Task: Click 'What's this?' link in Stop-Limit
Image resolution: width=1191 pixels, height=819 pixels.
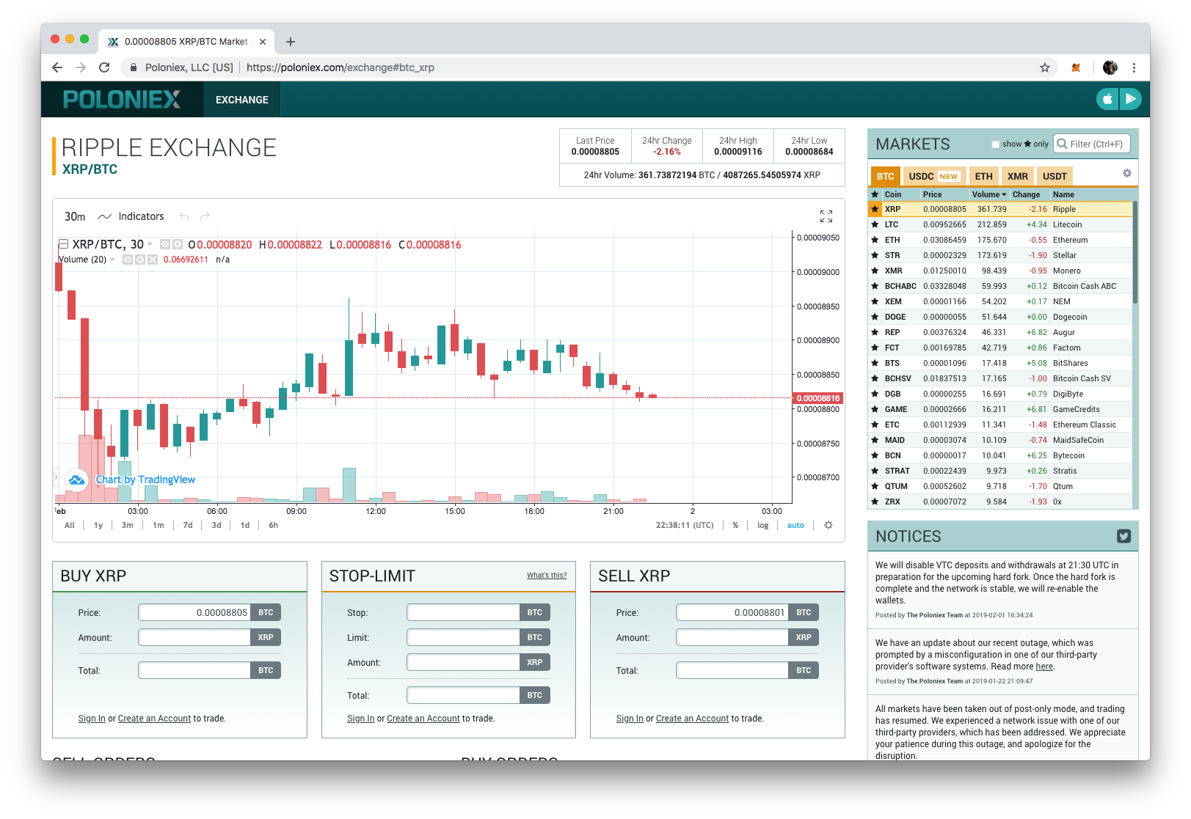Action: pos(547,576)
